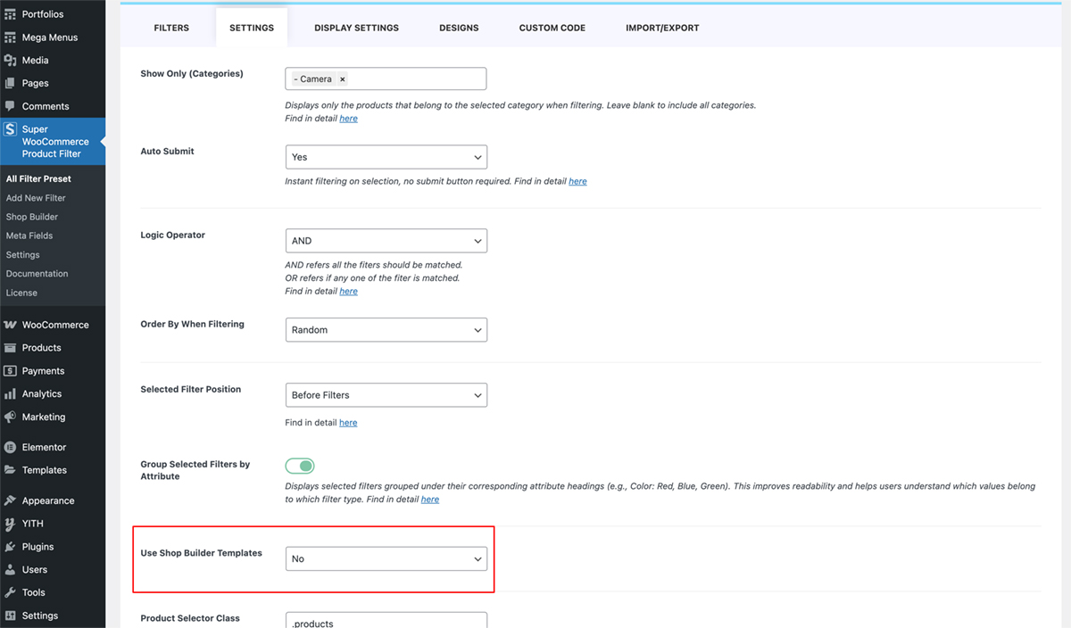Remove the Camera category tag via x

click(x=342, y=79)
